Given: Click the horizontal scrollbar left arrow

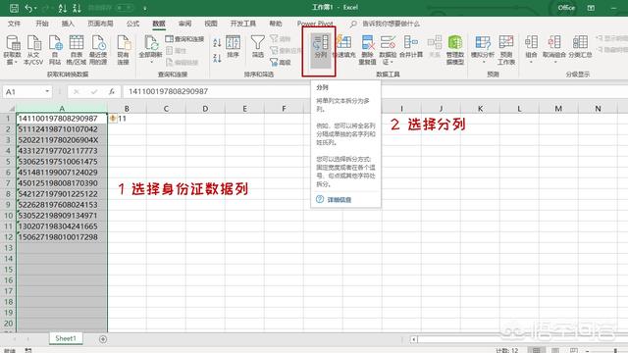Looking at the screenshot, I should point(414,339).
